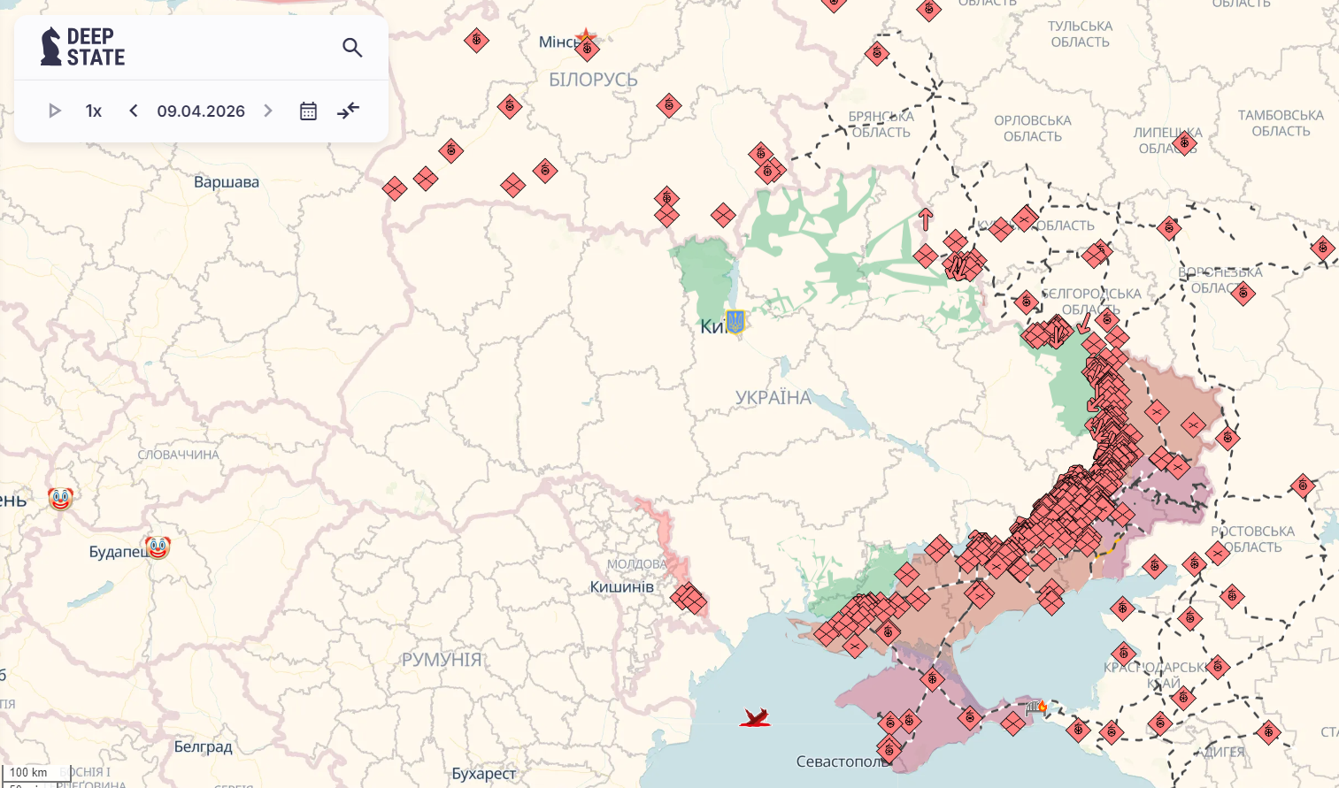Go to the previous date
The height and width of the screenshot is (788, 1339).
click(x=134, y=111)
